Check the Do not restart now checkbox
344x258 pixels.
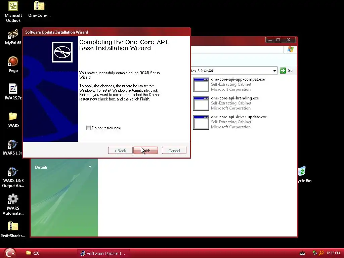(x=88, y=128)
